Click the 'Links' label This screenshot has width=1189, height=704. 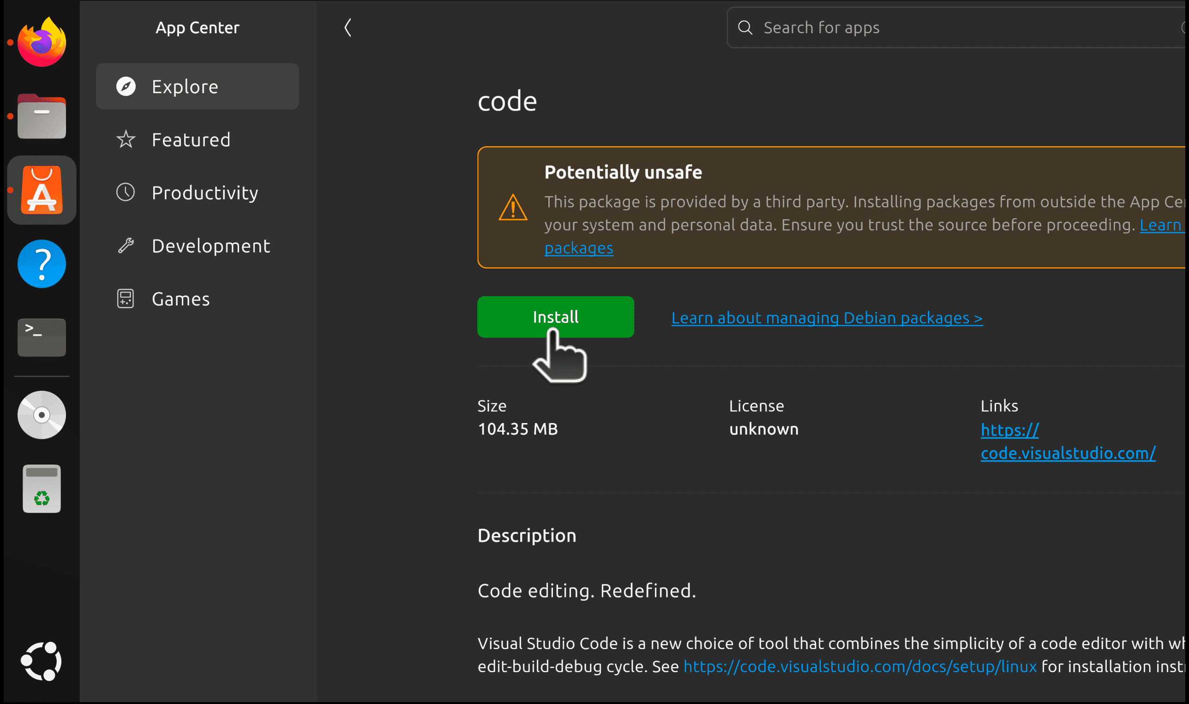click(x=999, y=406)
